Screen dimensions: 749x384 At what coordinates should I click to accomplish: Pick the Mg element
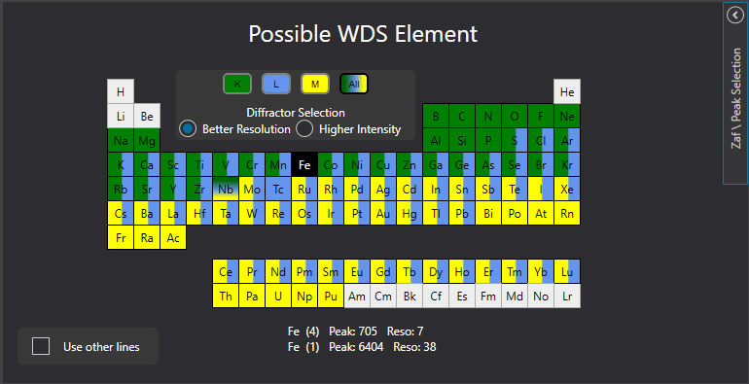click(x=147, y=140)
